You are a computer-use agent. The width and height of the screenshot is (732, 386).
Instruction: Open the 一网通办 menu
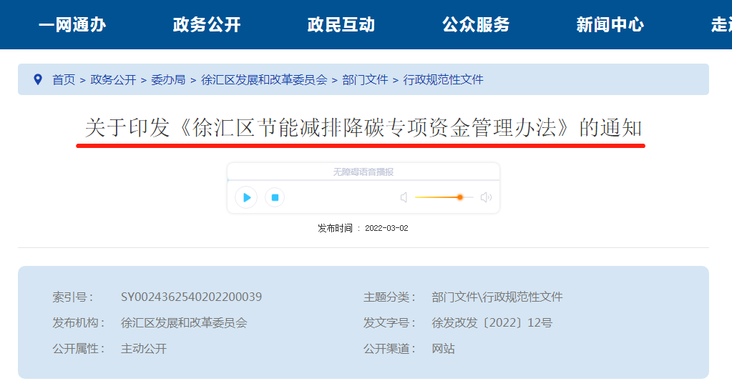click(x=72, y=25)
